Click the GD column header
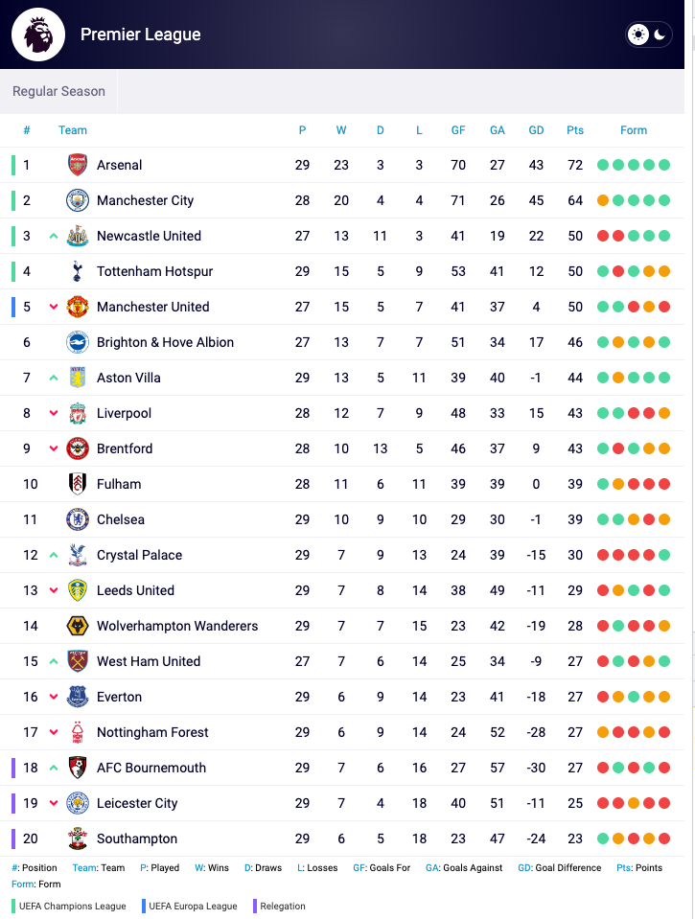This screenshot has height=919, width=695. pos(536,130)
